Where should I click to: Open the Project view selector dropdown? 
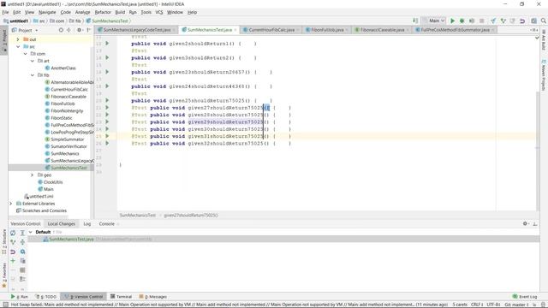25,31
